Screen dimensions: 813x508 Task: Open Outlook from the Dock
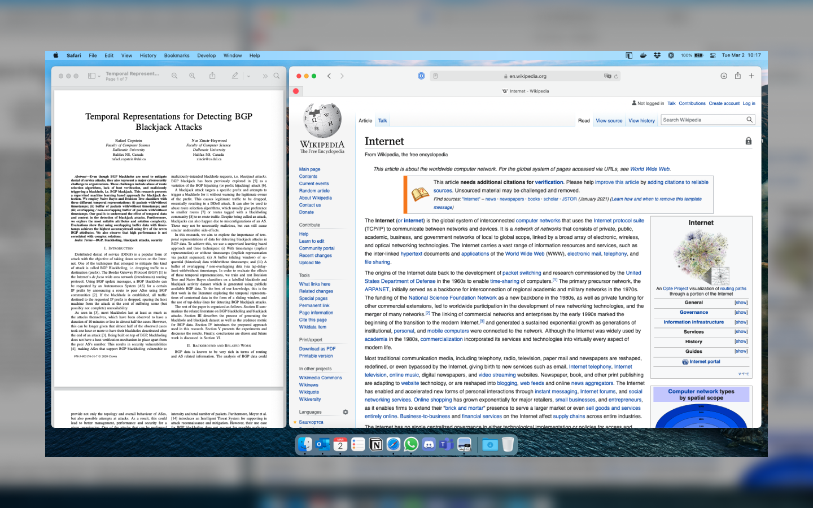click(x=322, y=445)
